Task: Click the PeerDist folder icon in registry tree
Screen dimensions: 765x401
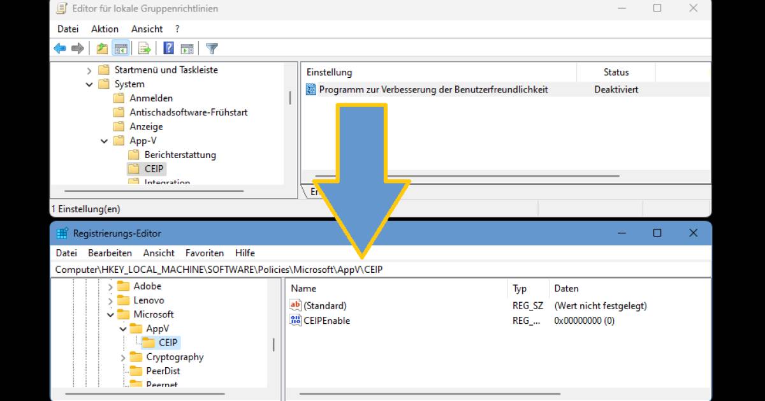Action: [136, 371]
